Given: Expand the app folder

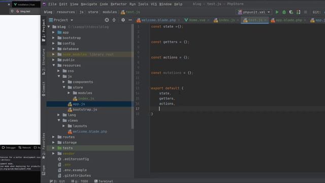Looking at the screenshot, I should pyautogui.click(x=53, y=33).
